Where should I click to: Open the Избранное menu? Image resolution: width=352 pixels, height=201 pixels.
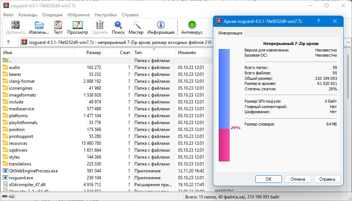pyautogui.click(x=78, y=15)
